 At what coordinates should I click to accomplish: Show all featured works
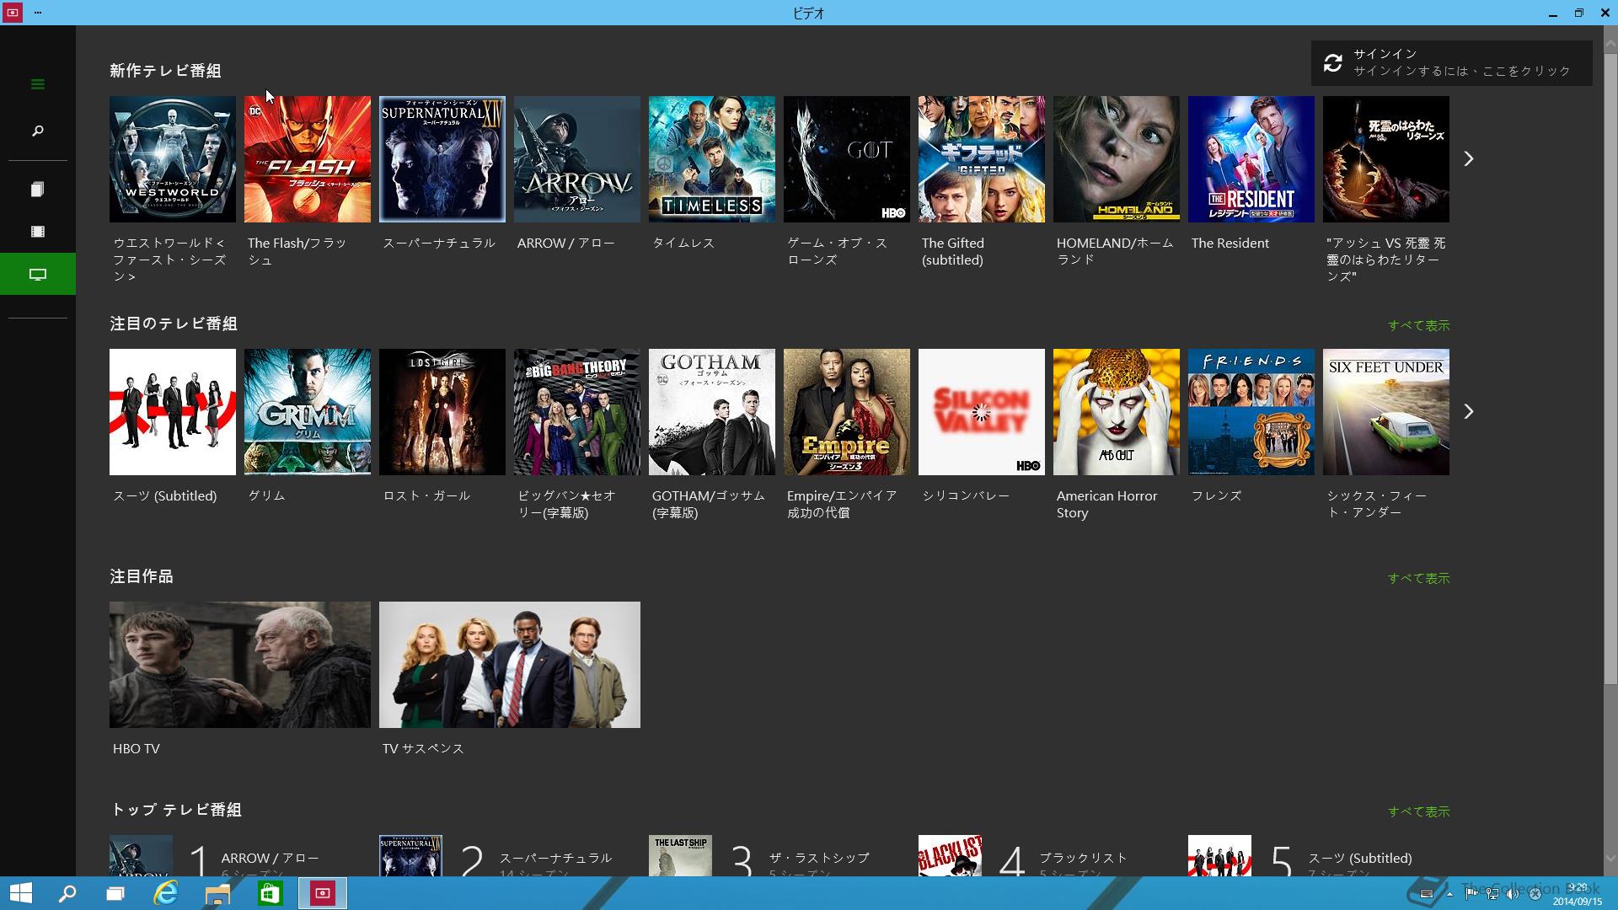1419,578
